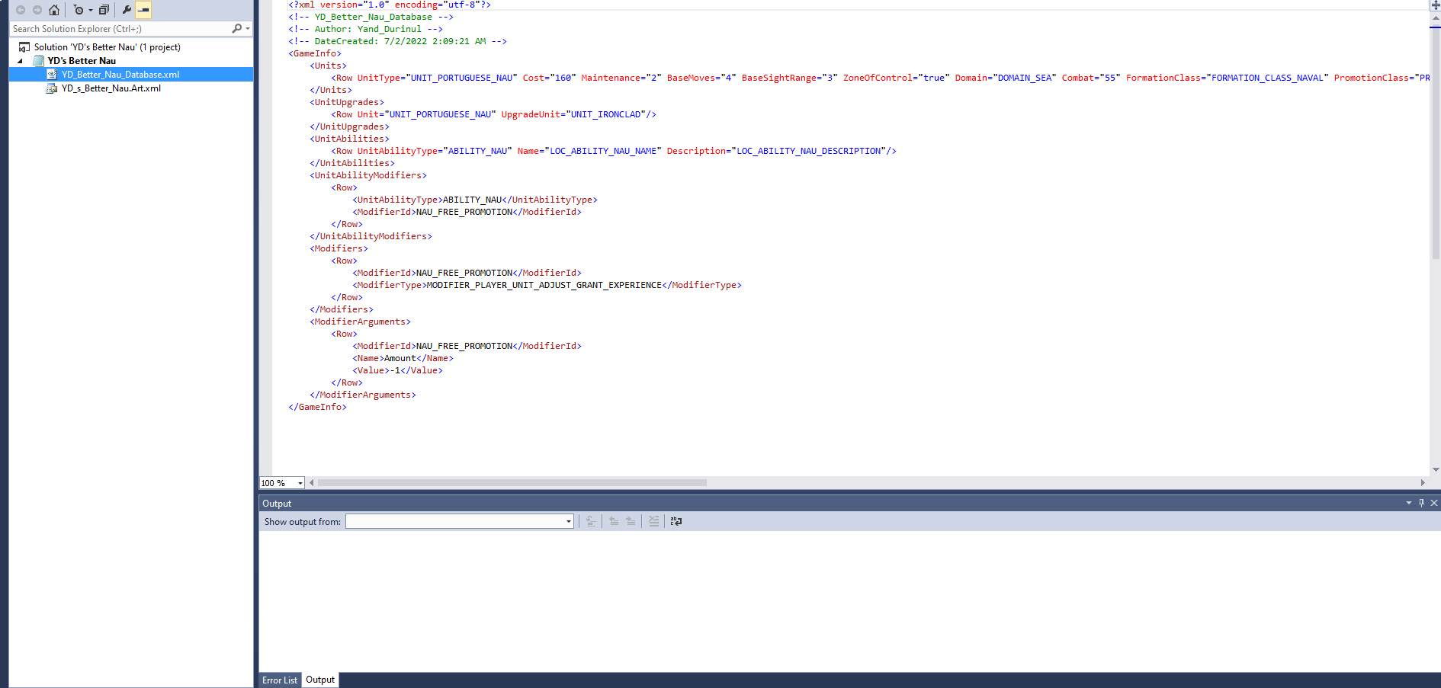The image size is (1441, 688).
Task: Click the Back navigation arrow in Solution Explorer
Action: [21, 10]
